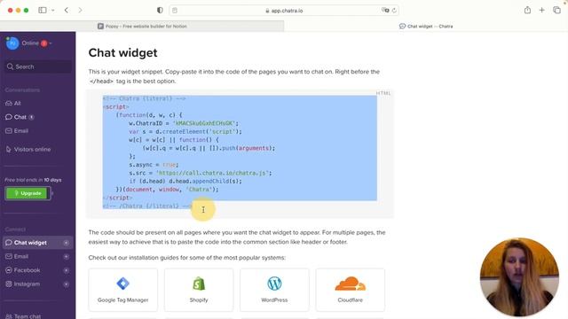
Task: Click the plus icon beside Instagram
Action: point(66,284)
